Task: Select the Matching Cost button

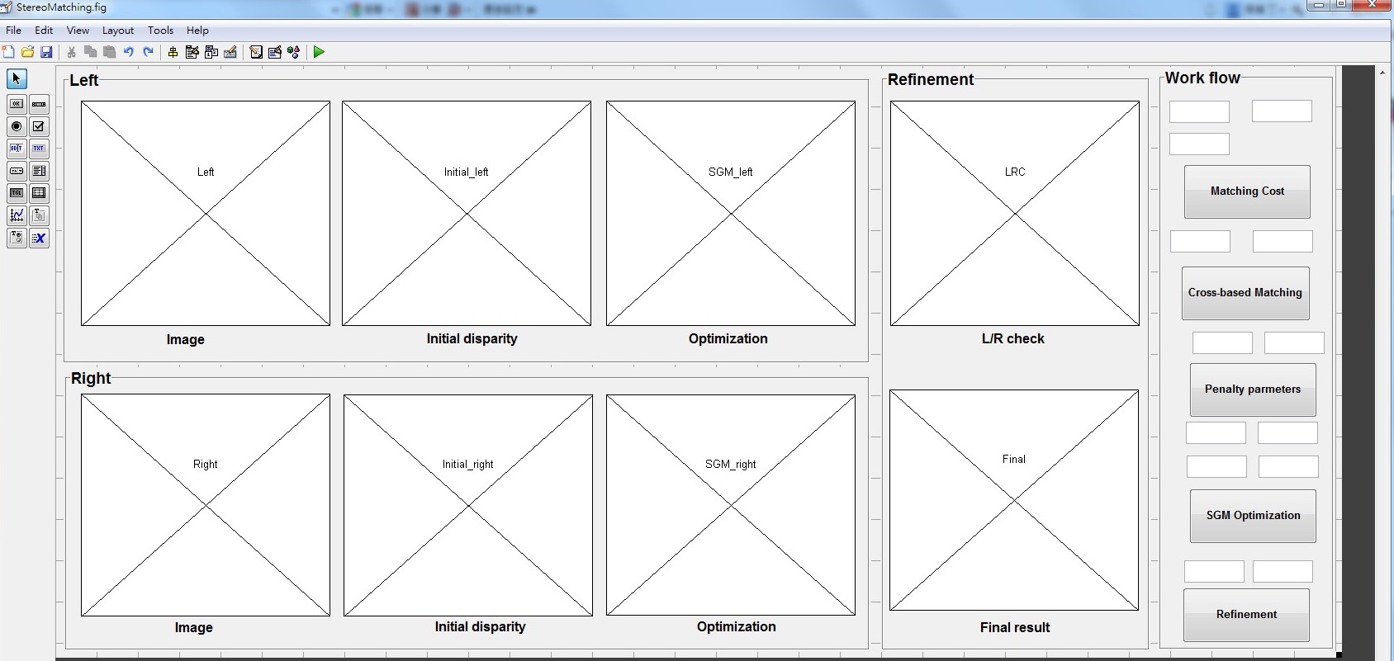Action: pyautogui.click(x=1247, y=191)
